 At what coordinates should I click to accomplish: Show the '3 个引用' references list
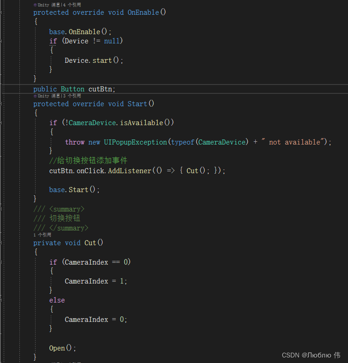72,96
